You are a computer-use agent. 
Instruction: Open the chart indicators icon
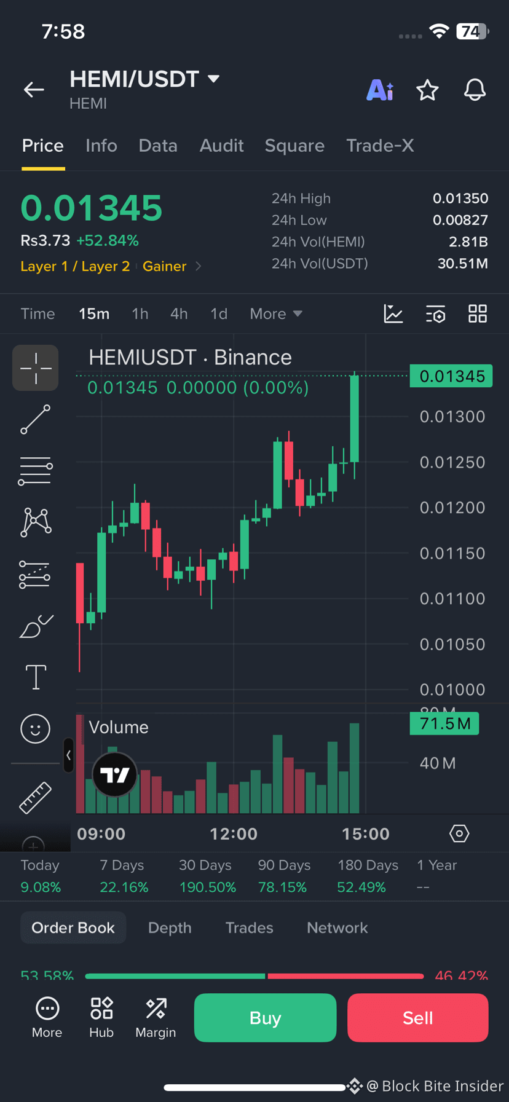coord(393,314)
